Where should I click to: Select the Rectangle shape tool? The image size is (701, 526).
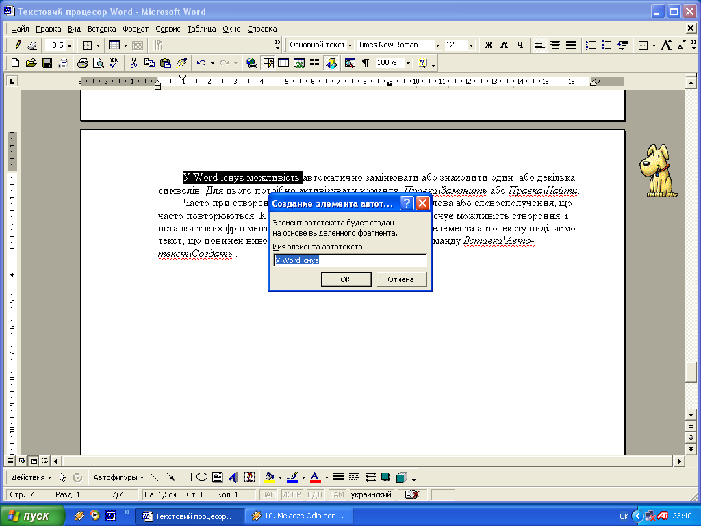tap(186, 477)
